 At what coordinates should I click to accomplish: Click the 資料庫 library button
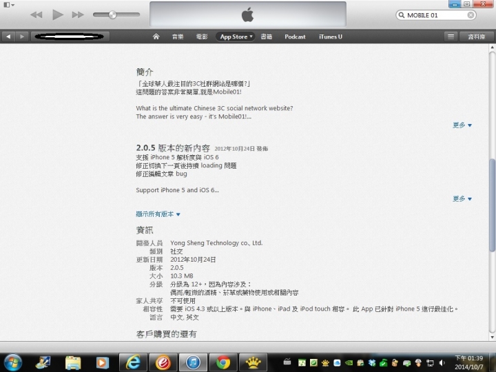[477, 37]
